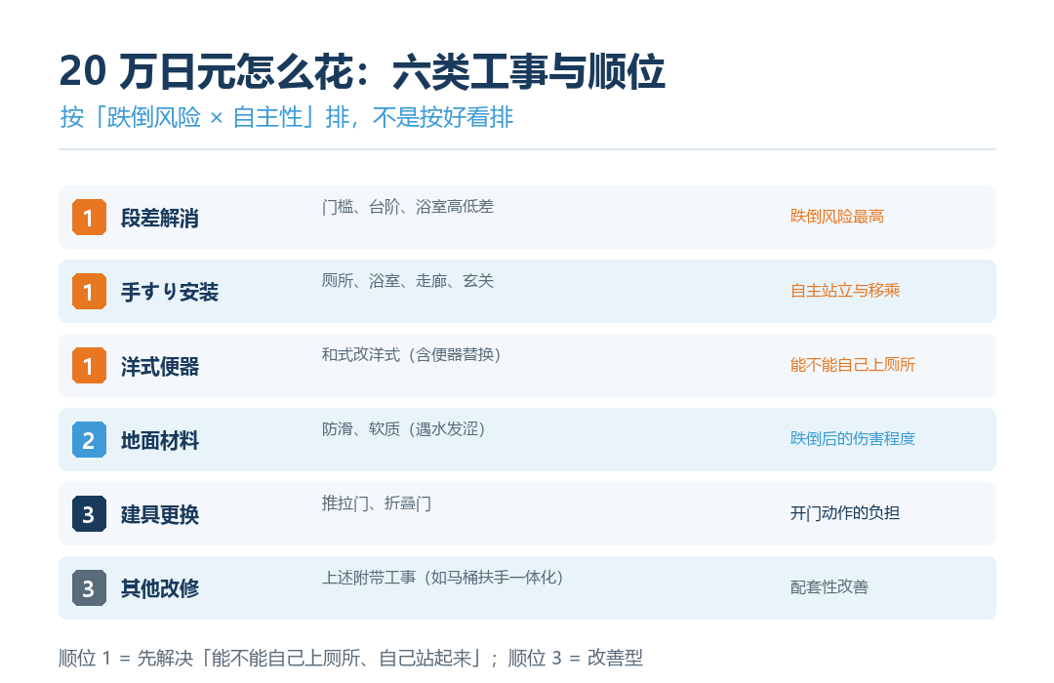Select the description 上述附带工事（如马桶扶手一体化）
The width and height of the screenshot is (1054, 683).
[442, 577]
